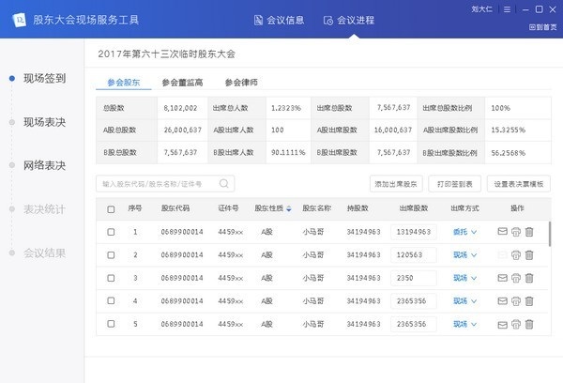The image size is (563, 383).
Task: Click the search magnifier icon
Action: pyautogui.click(x=224, y=184)
